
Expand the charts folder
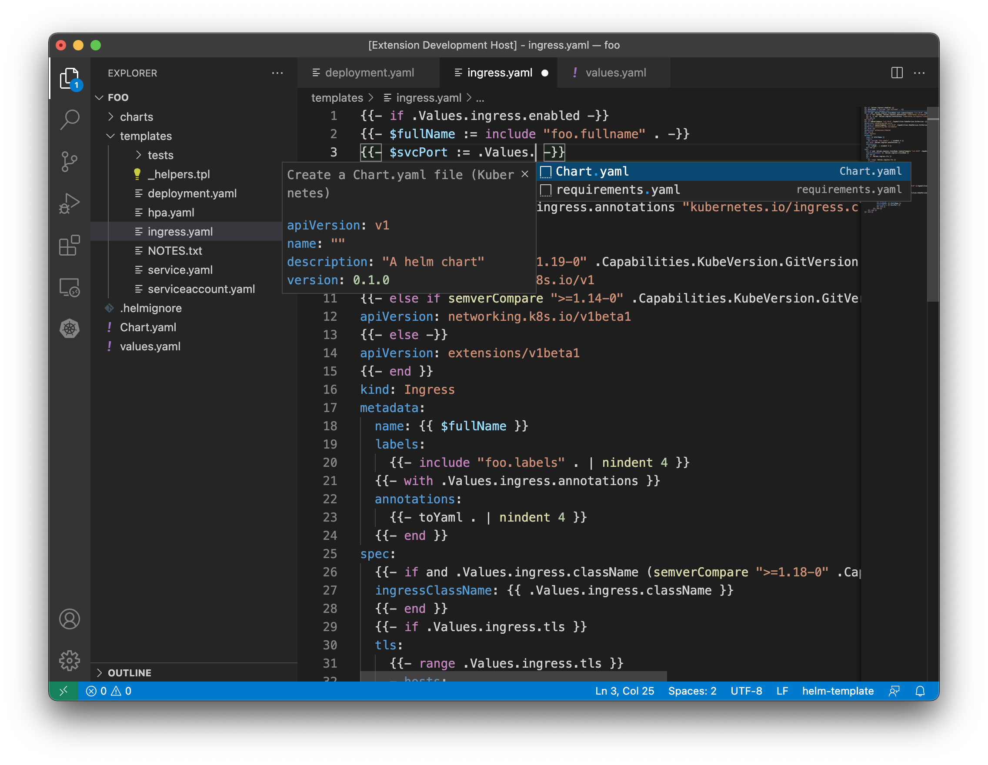(136, 116)
